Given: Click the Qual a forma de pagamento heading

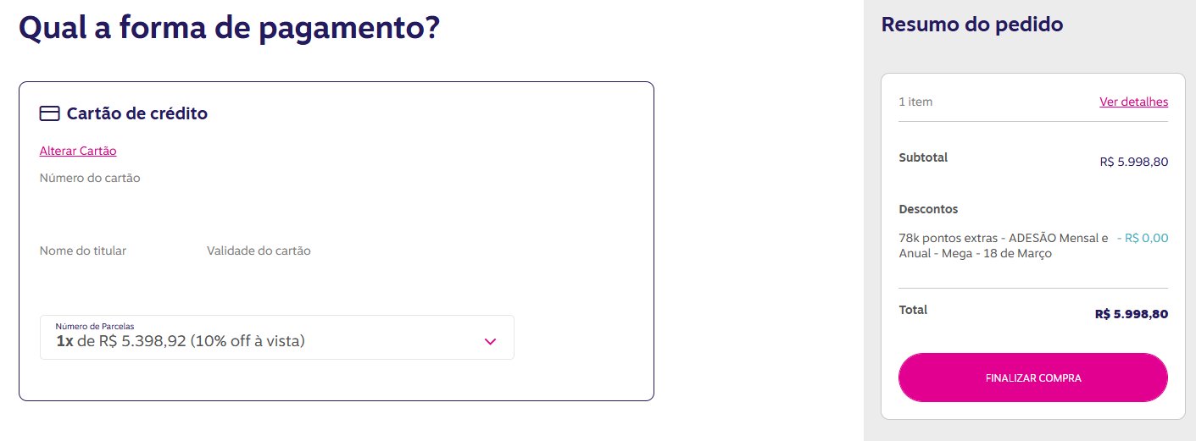Looking at the screenshot, I should coord(230,28).
